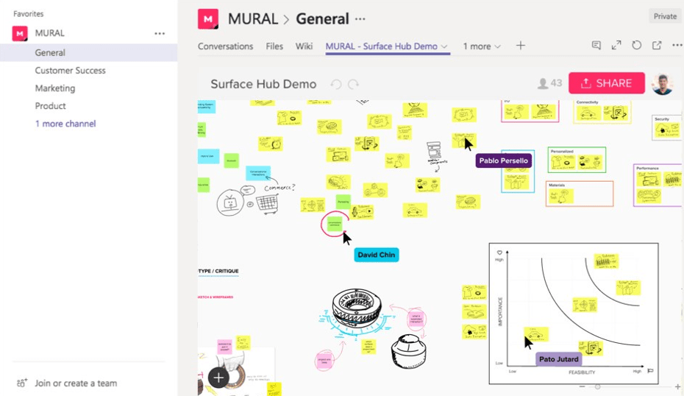The height and width of the screenshot is (396, 684).
Task: Open the MURAL team more options ellipsis in sidebar
Action: (x=160, y=33)
